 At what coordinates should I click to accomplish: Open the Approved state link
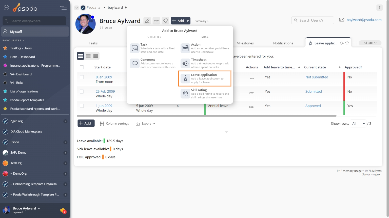(x=313, y=106)
